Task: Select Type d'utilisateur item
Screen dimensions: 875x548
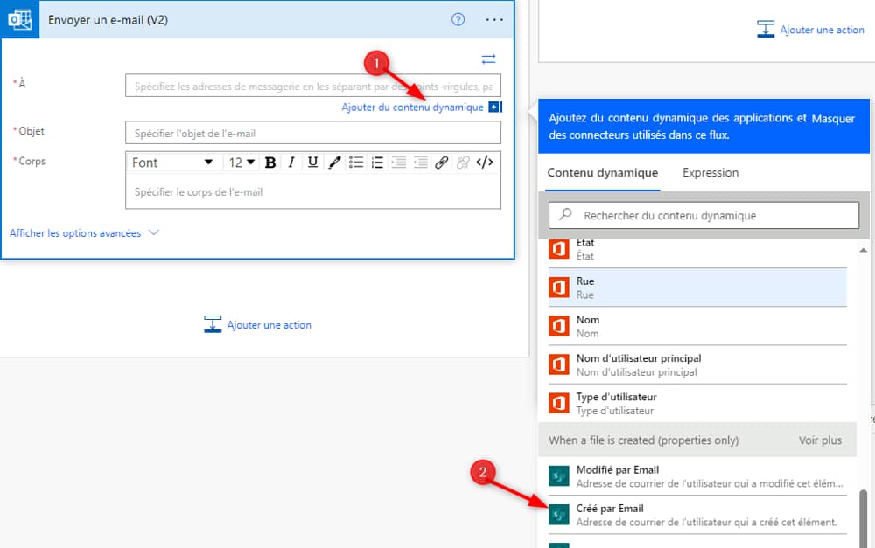Action: (x=697, y=403)
